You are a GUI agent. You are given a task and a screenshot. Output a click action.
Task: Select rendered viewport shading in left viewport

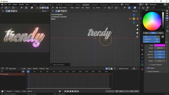(x=48, y=8)
